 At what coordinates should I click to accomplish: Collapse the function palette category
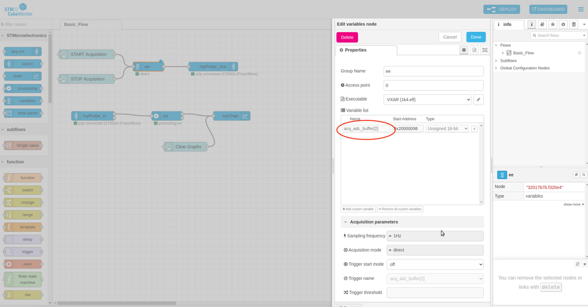(x=24, y=162)
